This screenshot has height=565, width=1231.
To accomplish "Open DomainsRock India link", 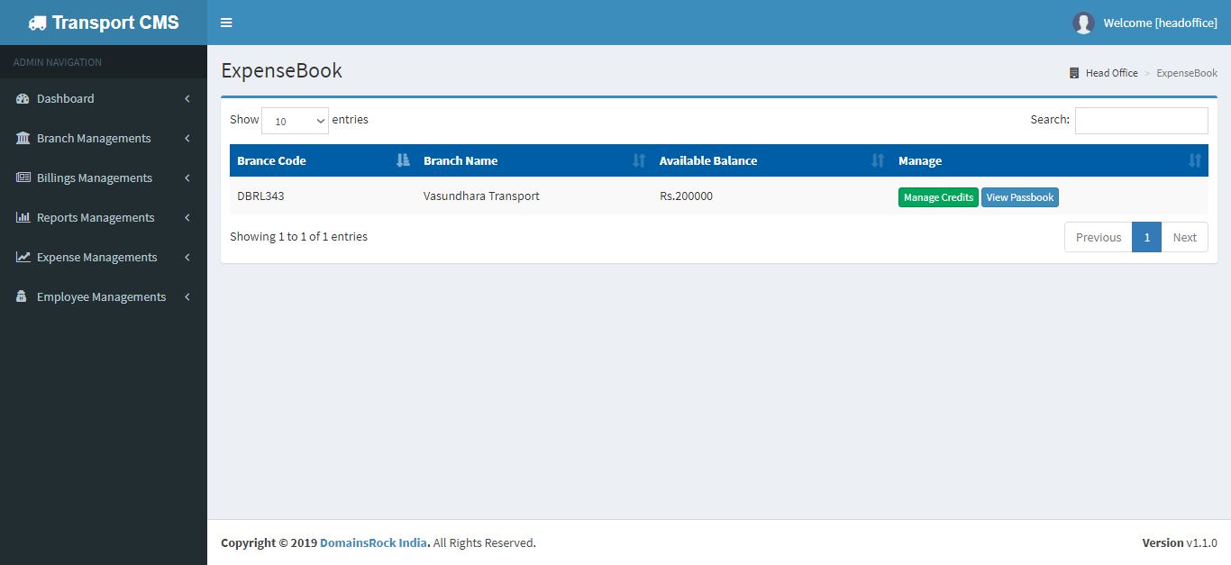I will (x=374, y=542).
